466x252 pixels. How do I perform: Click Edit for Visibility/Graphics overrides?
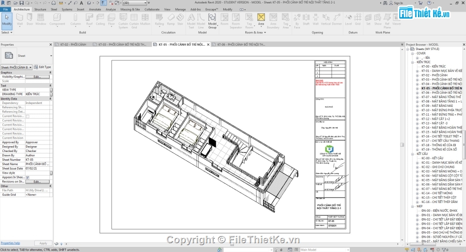pyautogui.click(x=37, y=76)
